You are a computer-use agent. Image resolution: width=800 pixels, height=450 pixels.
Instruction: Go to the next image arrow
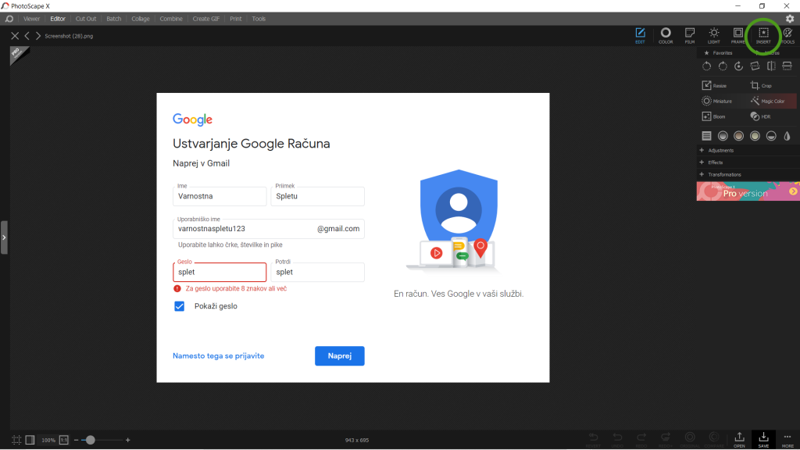coord(37,36)
